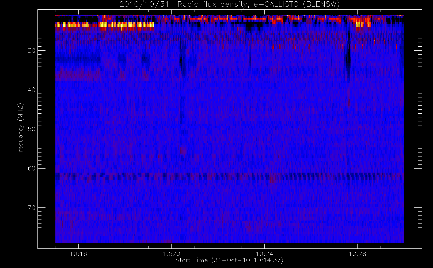
Task: Select the 10:24 time tick label
Action: 264,254
